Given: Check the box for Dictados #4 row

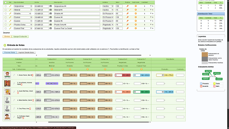Looking at the screenshot, I should [x=6, y=14].
